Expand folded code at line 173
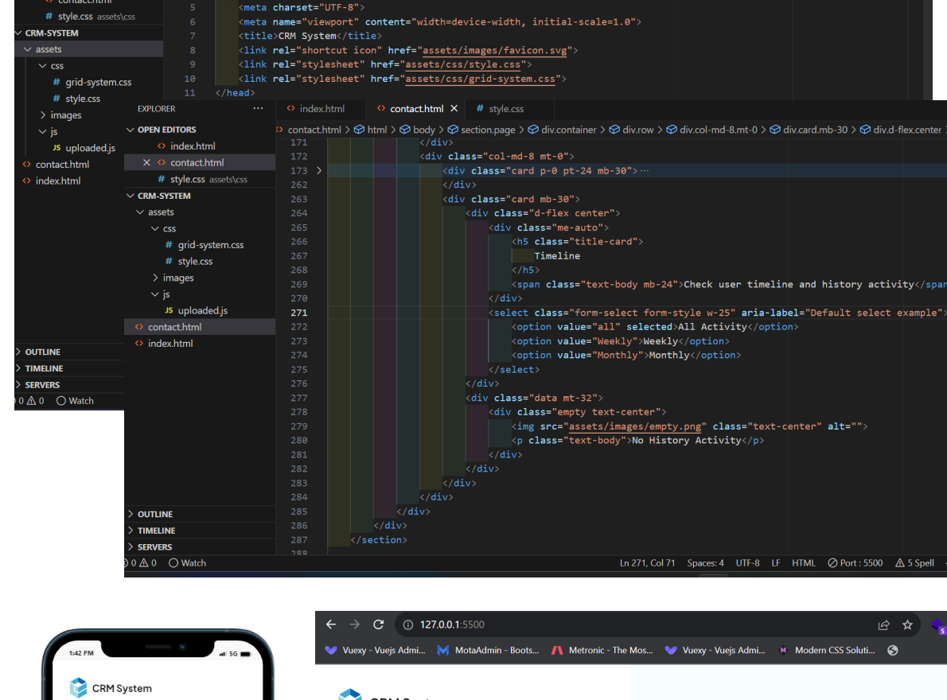 (319, 171)
